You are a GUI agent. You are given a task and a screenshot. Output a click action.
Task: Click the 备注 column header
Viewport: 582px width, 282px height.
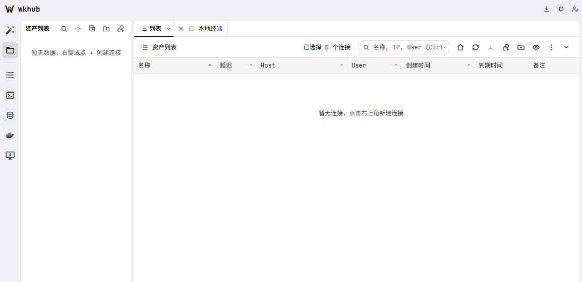[x=539, y=65]
